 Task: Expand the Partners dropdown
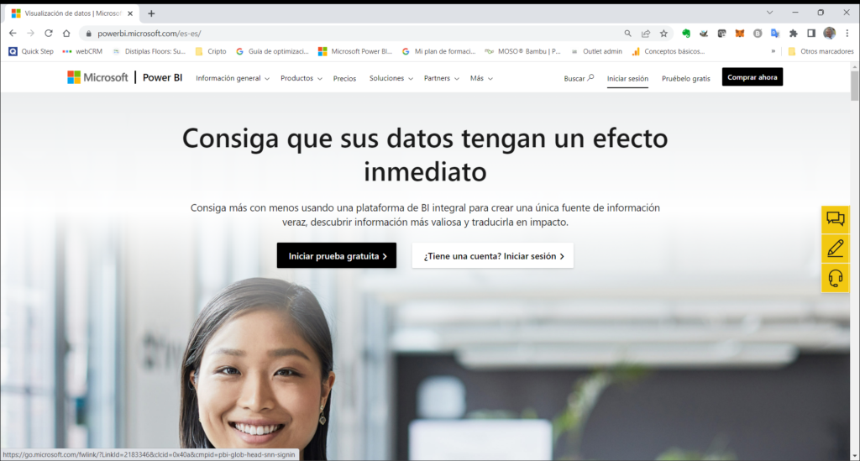tap(442, 78)
